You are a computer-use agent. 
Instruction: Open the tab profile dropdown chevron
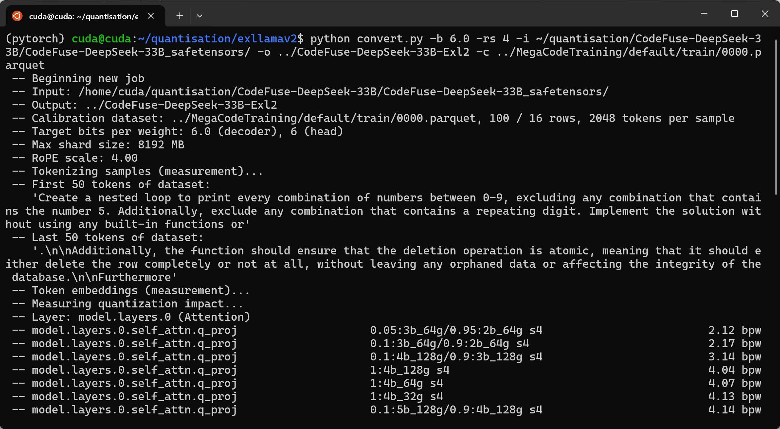tap(200, 16)
